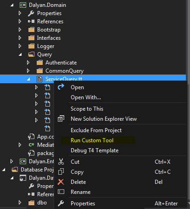Click the New Solution Explorer View icon
The height and width of the screenshot is (209, 190).
point(61,118)
